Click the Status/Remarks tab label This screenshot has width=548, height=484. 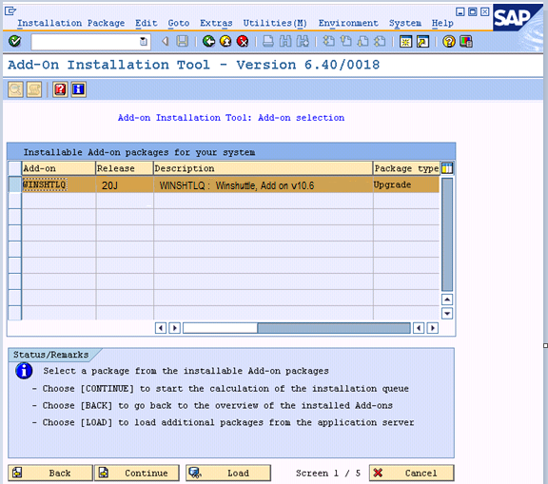click(50, 355)
